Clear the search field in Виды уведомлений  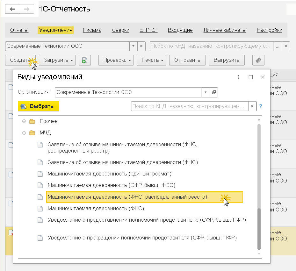[x=252, y=106]
